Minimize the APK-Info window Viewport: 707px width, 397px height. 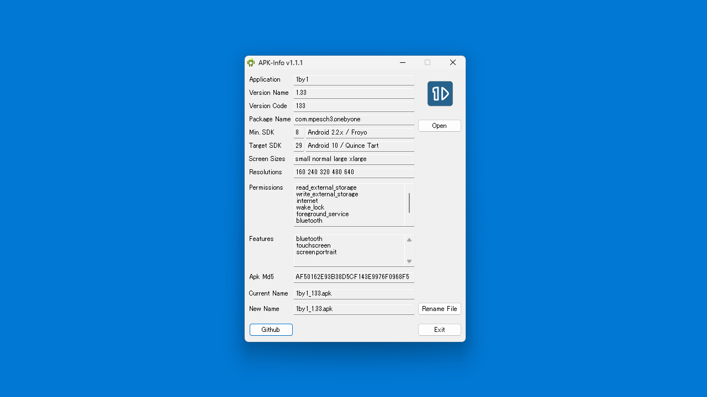pos(403,63)
